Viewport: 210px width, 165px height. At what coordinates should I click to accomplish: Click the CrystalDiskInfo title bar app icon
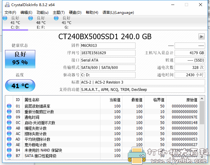pos(7,5)
